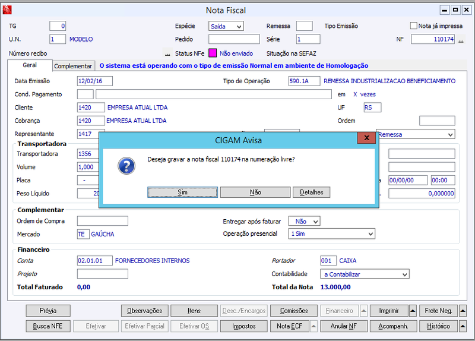Screen dimensions: 475x341
Task: Click the ellipsis next to Número recibo
Action: [167, 53]
